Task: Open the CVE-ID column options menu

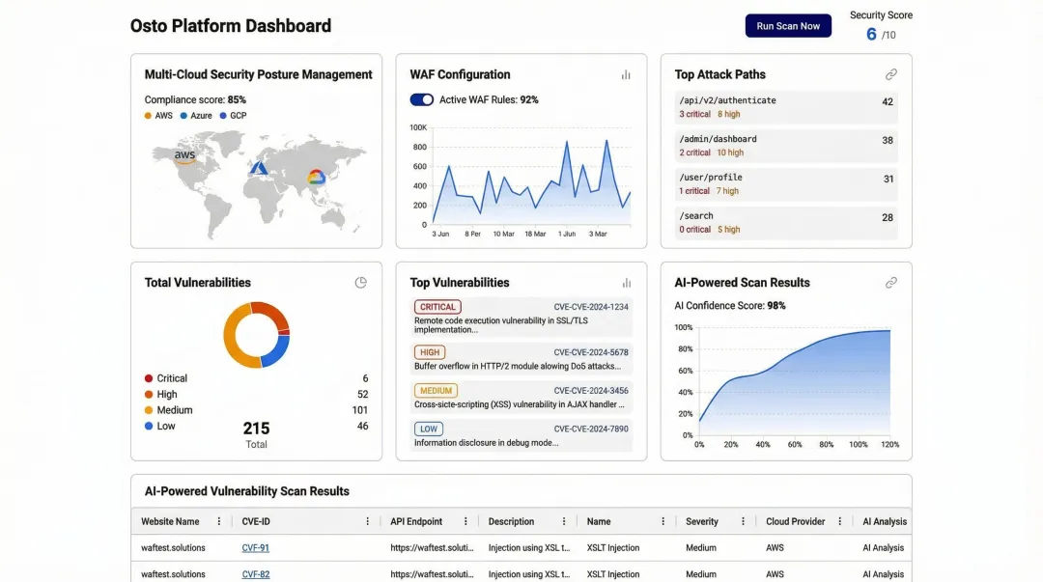Action: (367, 520)
